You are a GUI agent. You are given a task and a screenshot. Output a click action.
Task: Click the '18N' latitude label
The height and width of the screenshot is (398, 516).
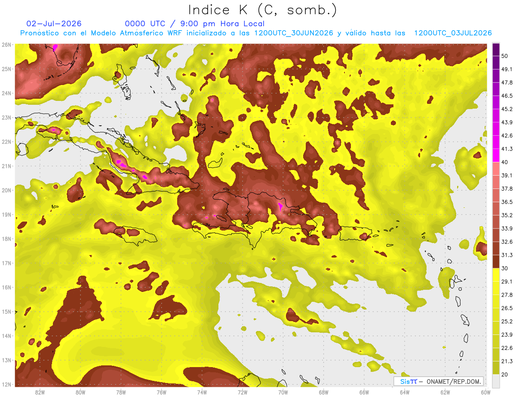(x=7, y=239)
